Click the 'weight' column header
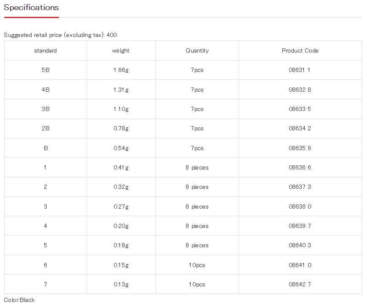The width and height of the screenshot is (367, 307). tap(121, 50)
